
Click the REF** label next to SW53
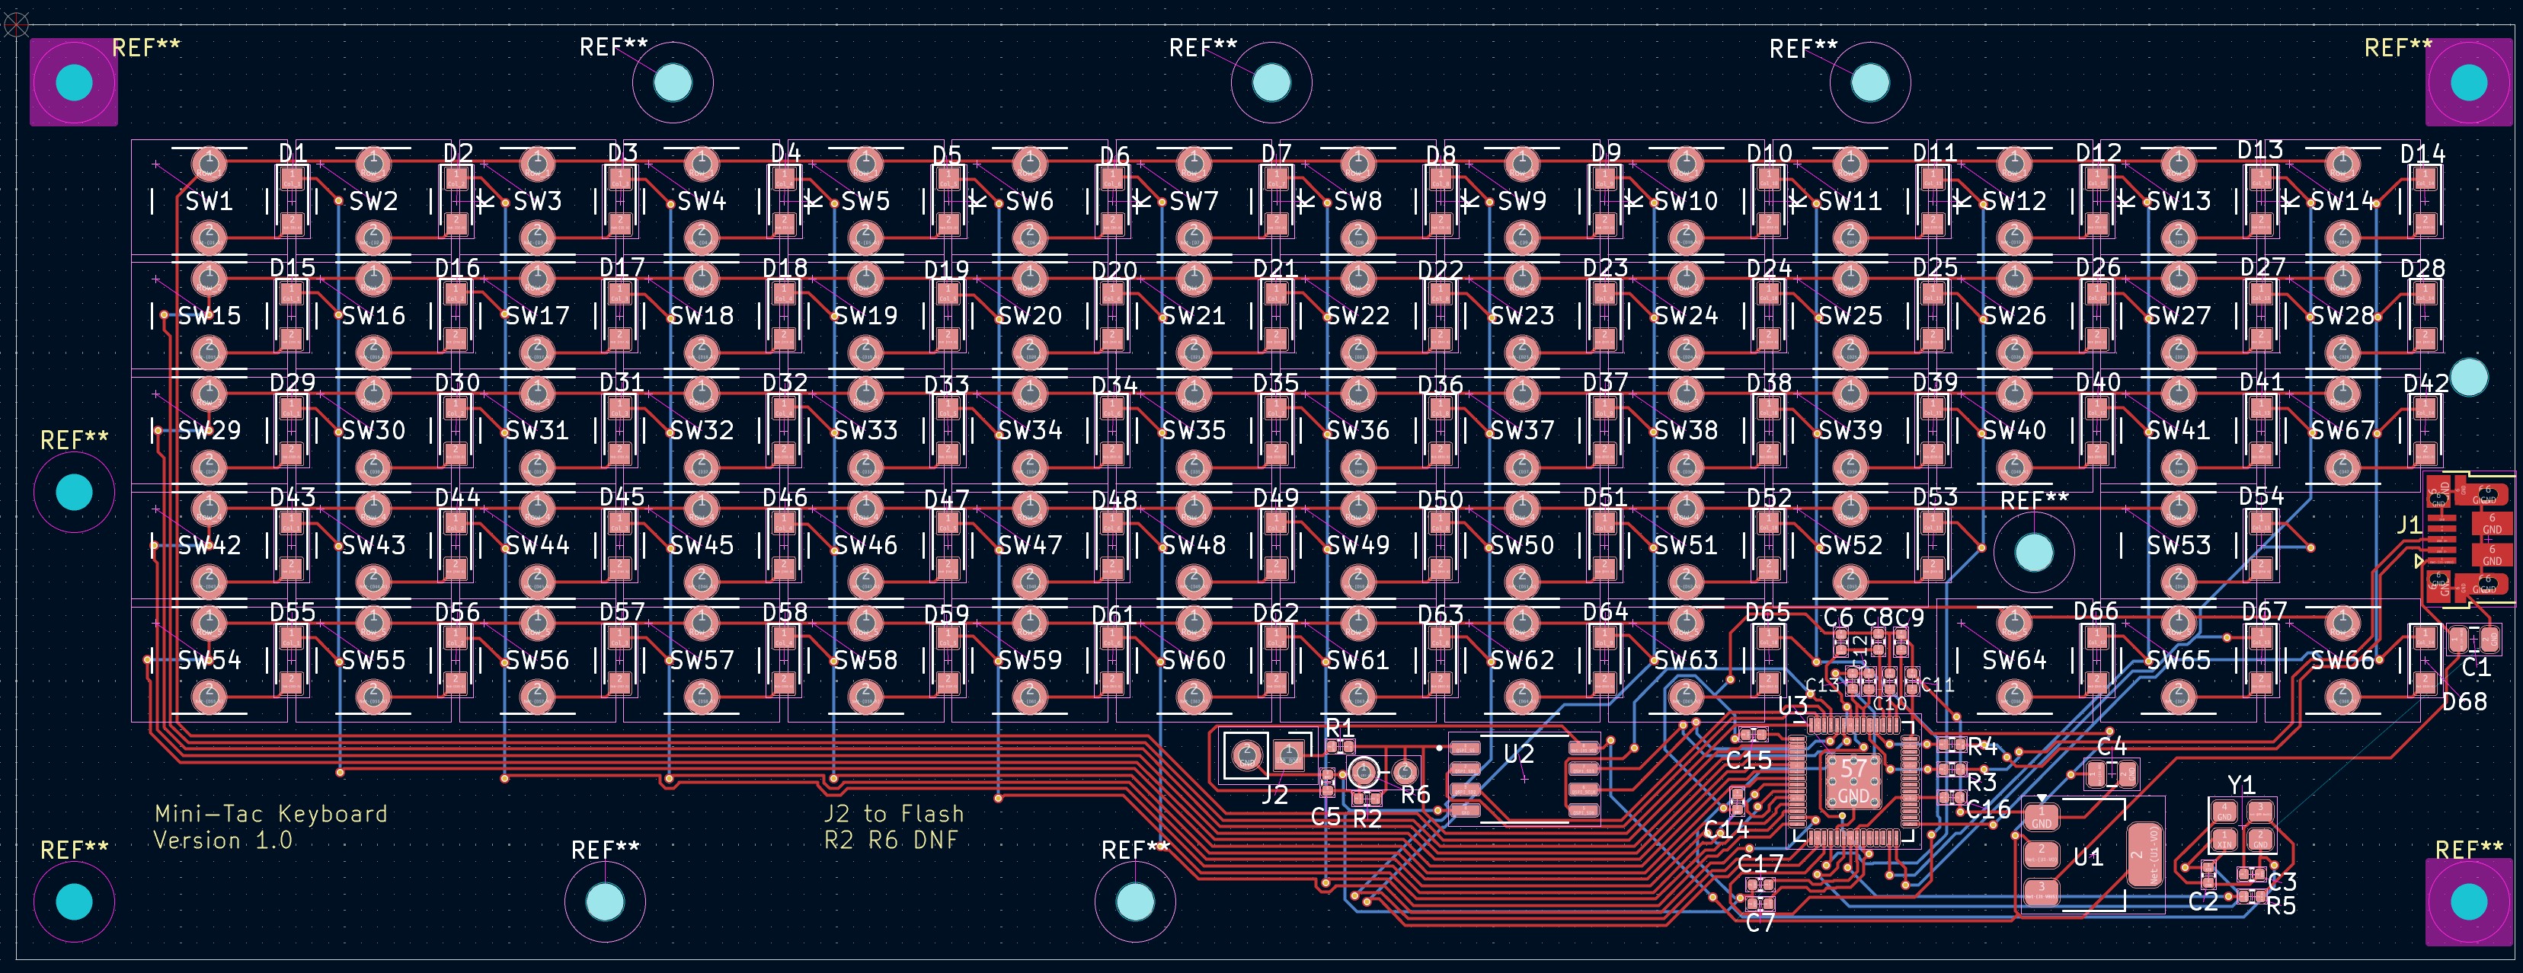click(x=2034, y=500)
